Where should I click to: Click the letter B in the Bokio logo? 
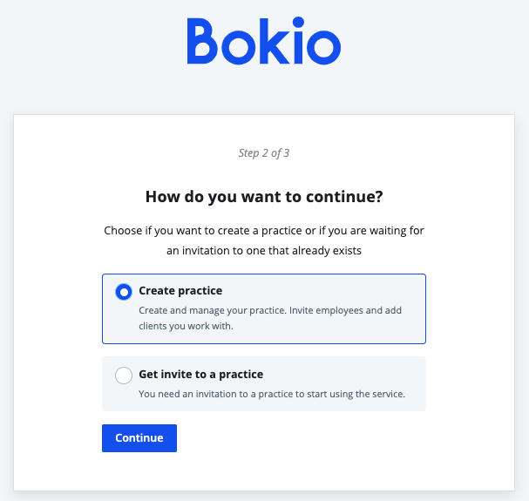point(205,41)
